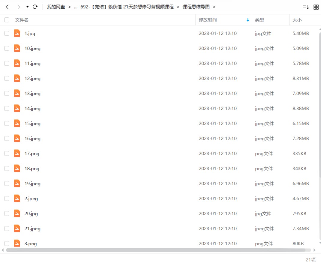Screen dimensions: 321x263
Task: Check the box for 12.jpeg
Action: click(7, 78)
